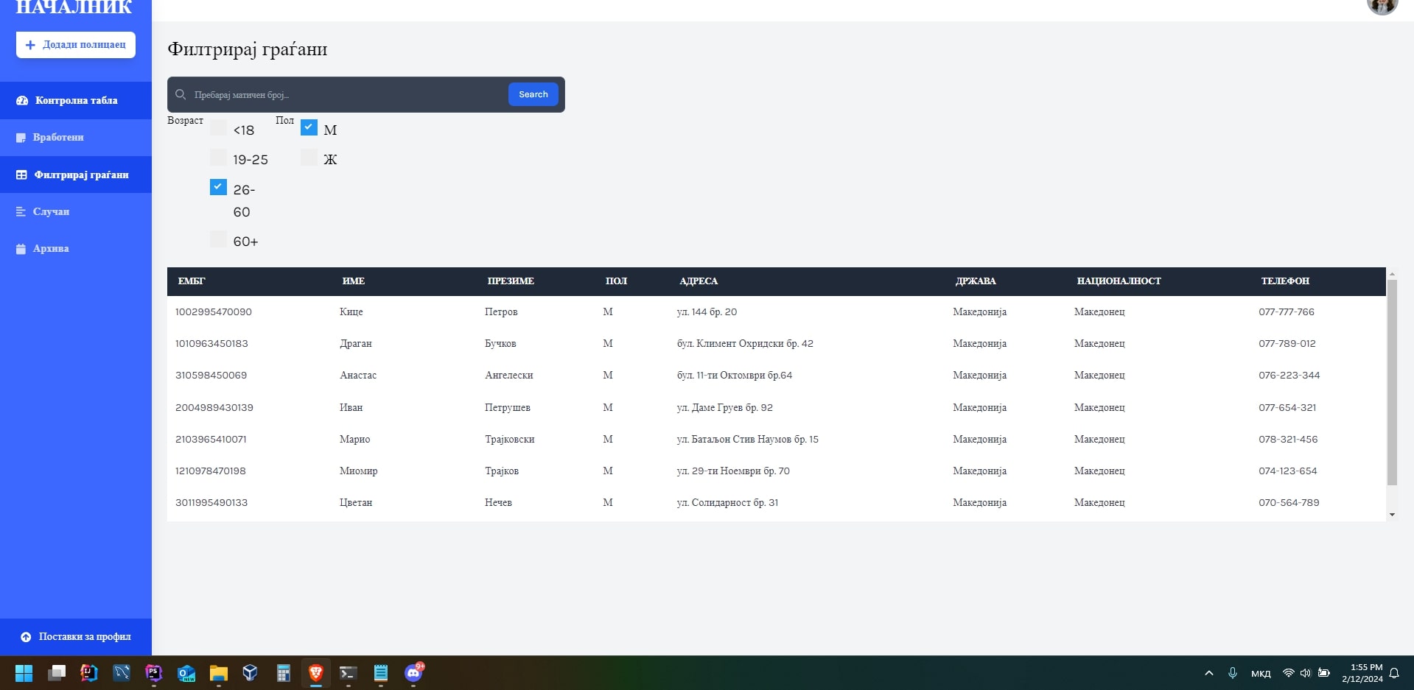
Task: Launch IntelliJ IDEA from taskbar
Action: point(89,672)
